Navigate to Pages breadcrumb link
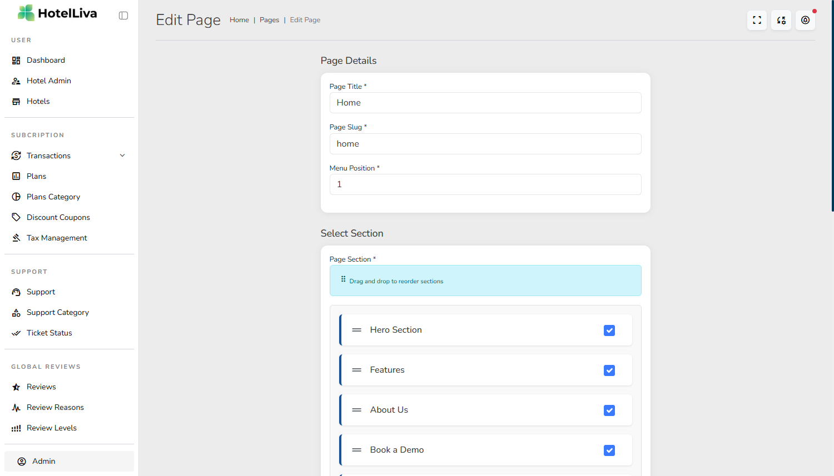 (x=269, y=20)
